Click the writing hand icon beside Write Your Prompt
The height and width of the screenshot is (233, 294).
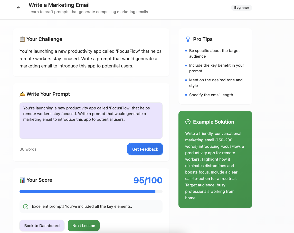22,94
